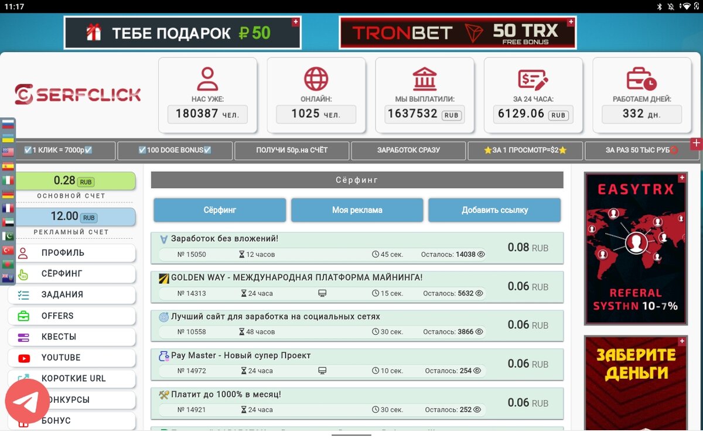Select the Pakistan flag language
This screenshot has height=439, width=703.
click(8, 236)
